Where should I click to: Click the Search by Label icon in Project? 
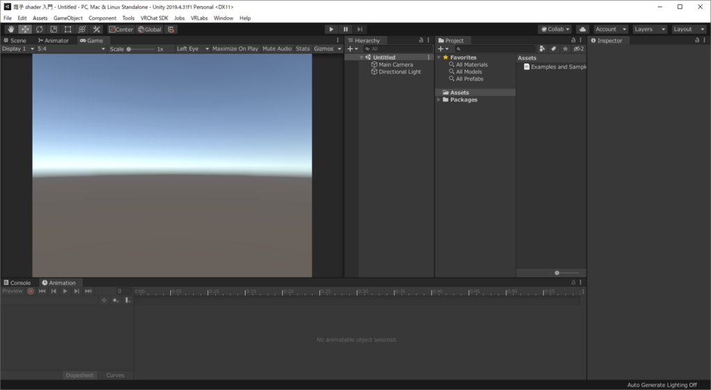click(553, 49)
